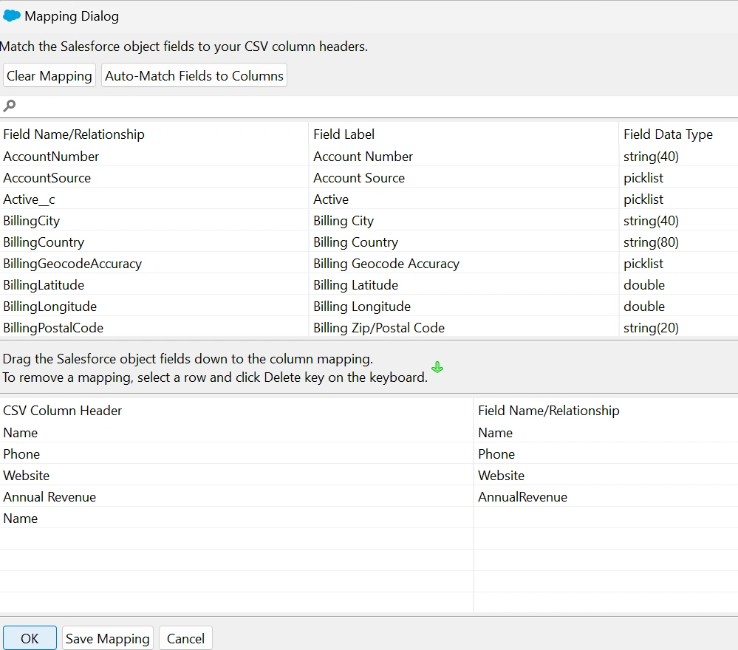Click the green down arrow icon
Viewport: 738px width, 650px height.
437,367
